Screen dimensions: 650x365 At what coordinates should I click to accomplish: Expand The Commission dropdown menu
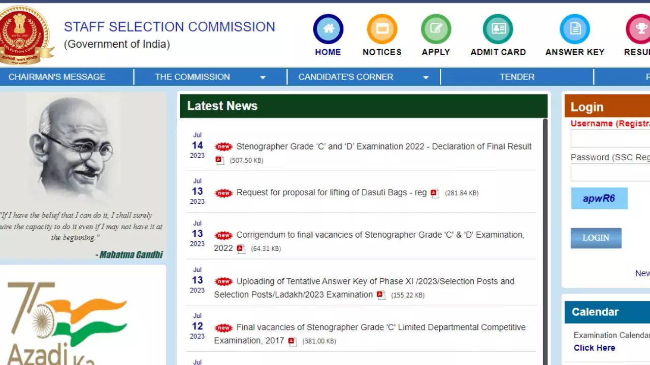(263, 78)
